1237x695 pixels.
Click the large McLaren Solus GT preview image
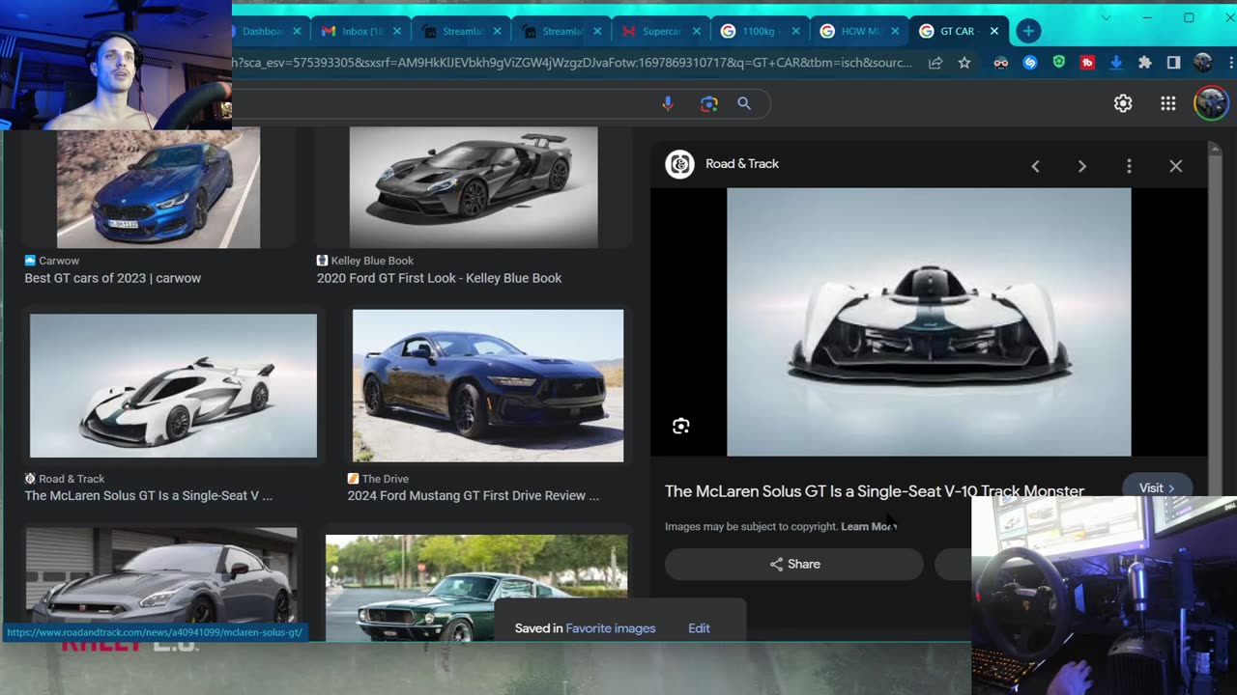tap(929, 321)
